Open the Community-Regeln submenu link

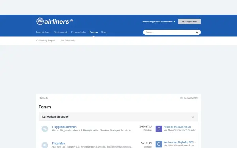pos(45,41)
